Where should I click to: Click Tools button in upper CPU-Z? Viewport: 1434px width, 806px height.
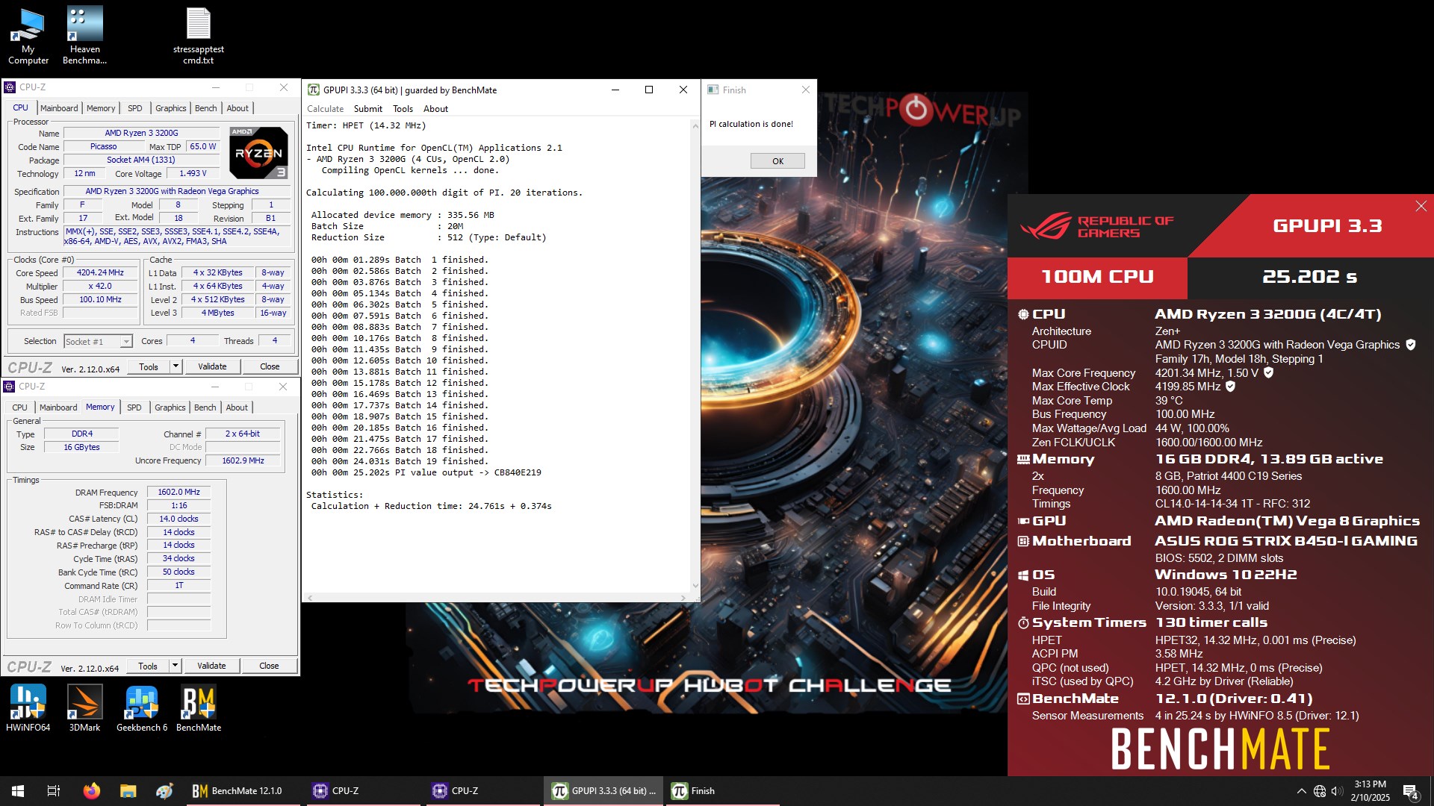[149, 366]
